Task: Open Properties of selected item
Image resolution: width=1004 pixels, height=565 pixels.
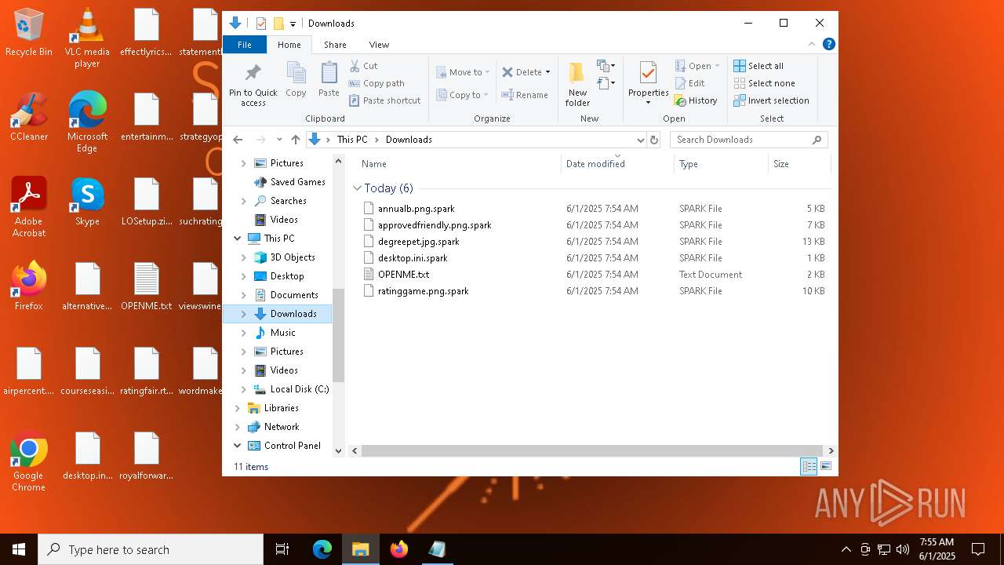Action: (x=648, y=84)
